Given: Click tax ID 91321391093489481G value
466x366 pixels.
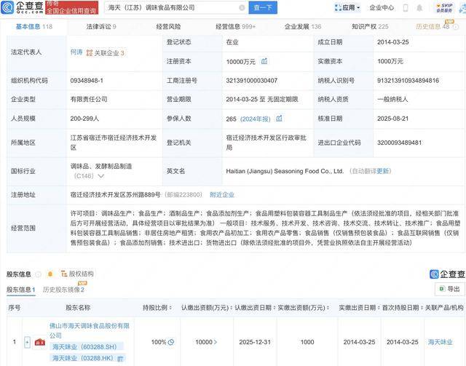Looking at the screenshot, I should [408, 81].
